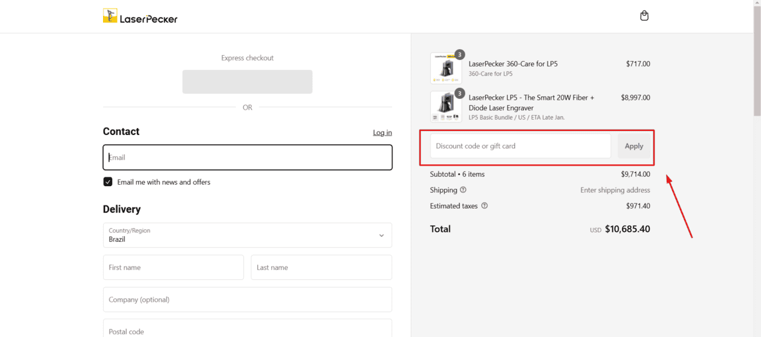Click the LaserPecker logo
This screenshot has width=761, height=337.
140,16
